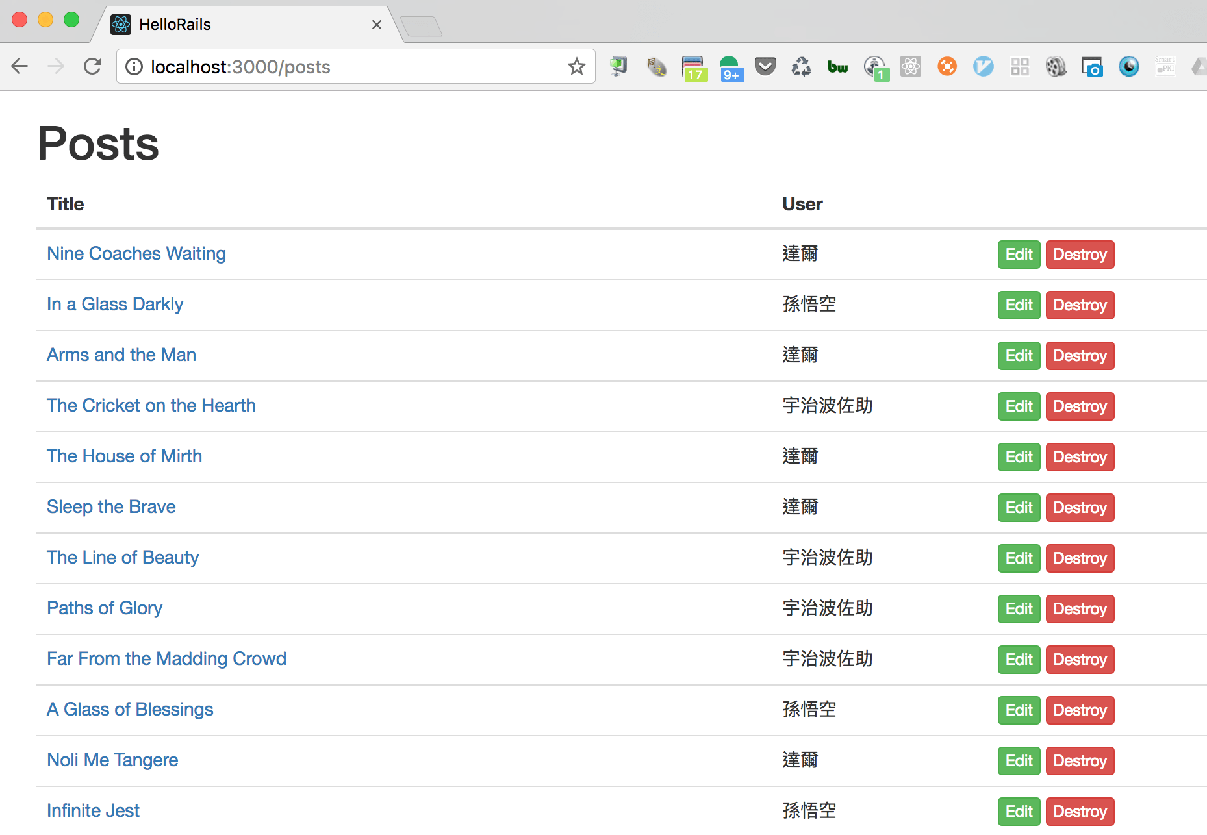
Task: Destroy the 'Infinite Jest' post
Action: (1080, 811)
